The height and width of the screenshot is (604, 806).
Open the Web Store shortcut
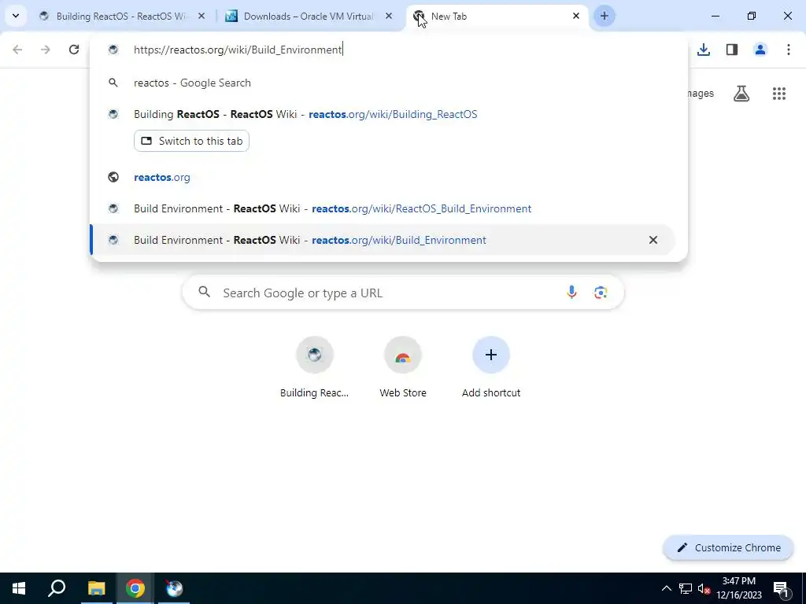(x=403, y=368)
